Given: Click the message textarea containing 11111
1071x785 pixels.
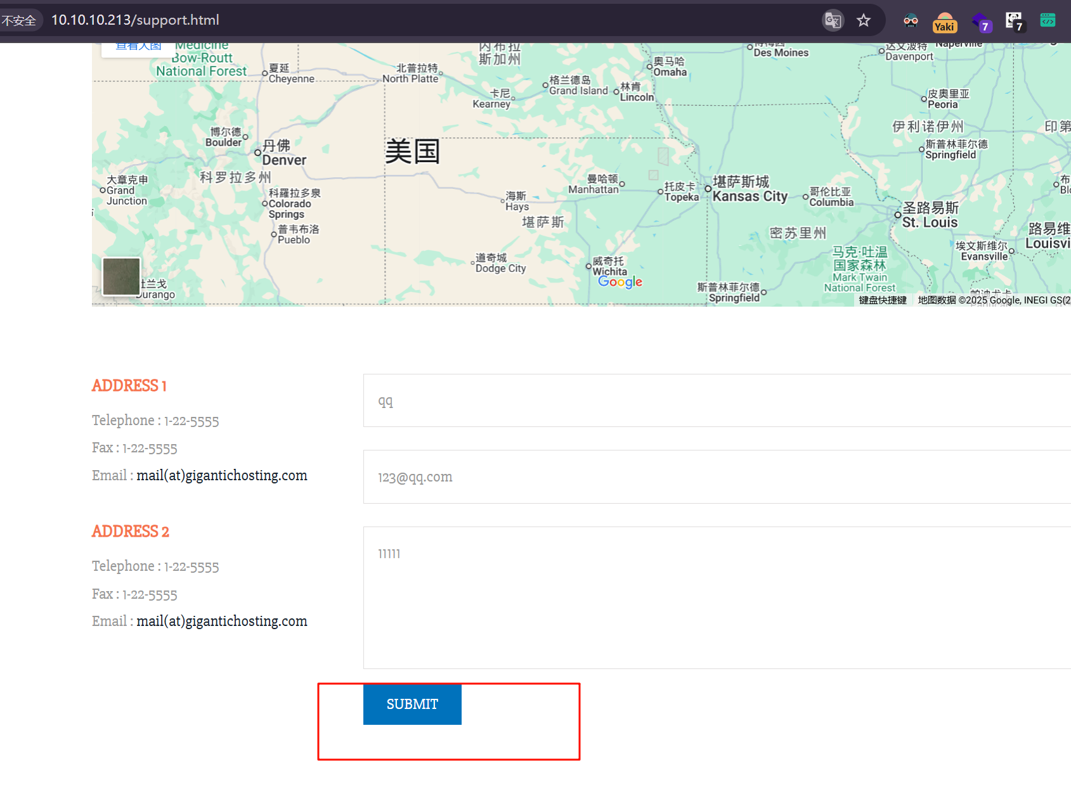Looking at the screenshot, I should [x=717, y=597].
